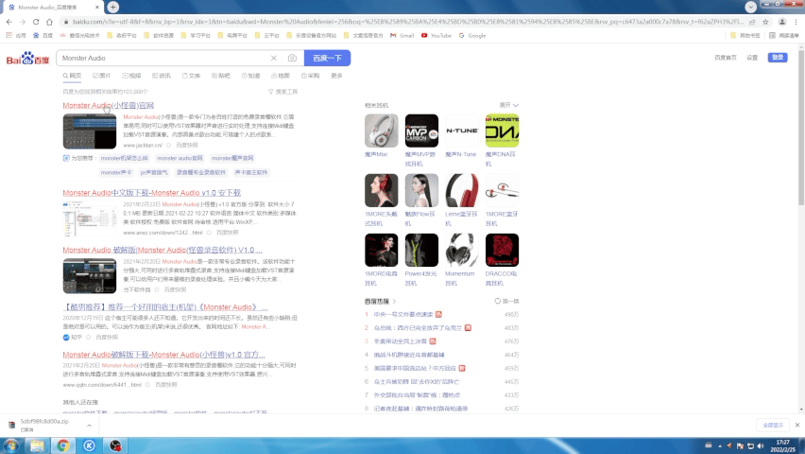Open image search camera icon
The image size is (805, 454).
(x=292, y=58)
